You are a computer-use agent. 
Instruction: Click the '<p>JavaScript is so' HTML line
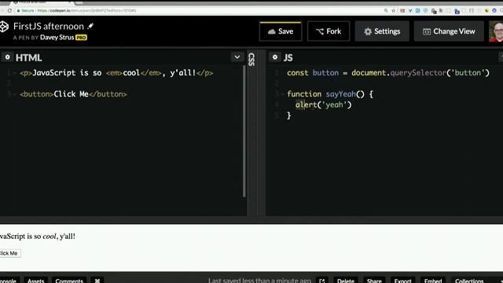click(116, 73)
